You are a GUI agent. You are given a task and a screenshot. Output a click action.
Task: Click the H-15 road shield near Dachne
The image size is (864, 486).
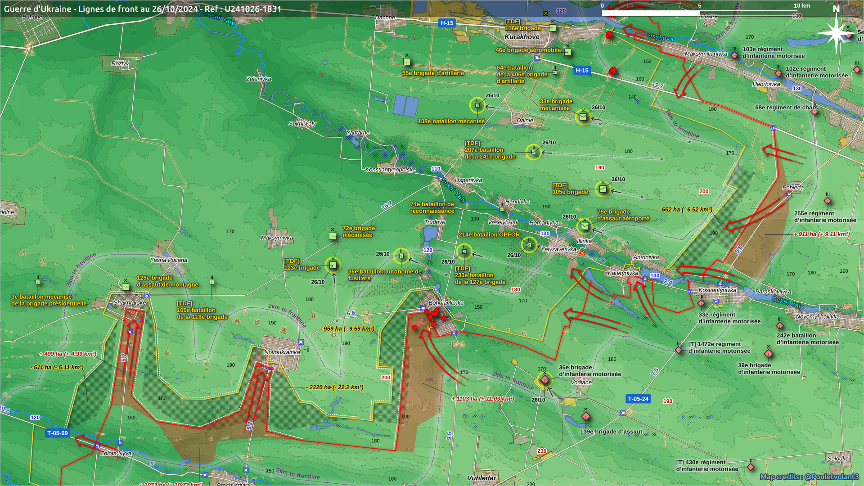click(x=447, y=23)
